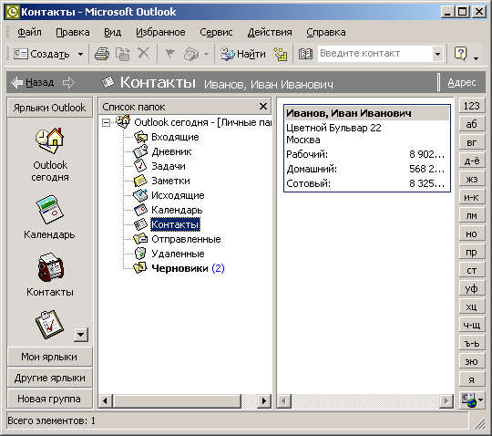Open the Calendar shortcut in Outlook bar
This screenshot has height=436, width=492.
pyautogui.click(x=49, y=218)
